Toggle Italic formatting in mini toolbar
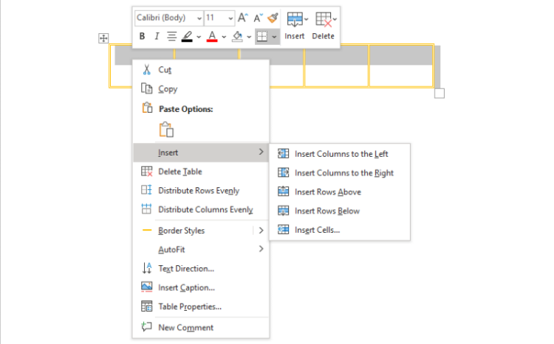The width and height of the screenshot is (554, 344). coord(157,36)
